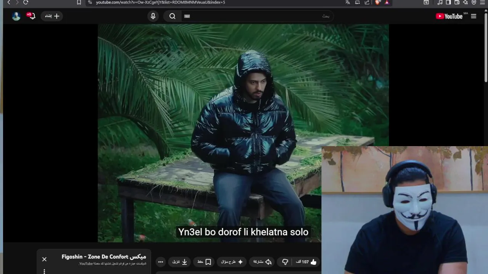Screen dimensions: 488x274
Task: Open the VPN shield icon in toolbar
Action: [x=474, y=2]
